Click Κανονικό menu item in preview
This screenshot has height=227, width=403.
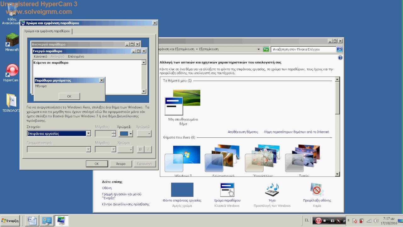click(x=41, y=56)
